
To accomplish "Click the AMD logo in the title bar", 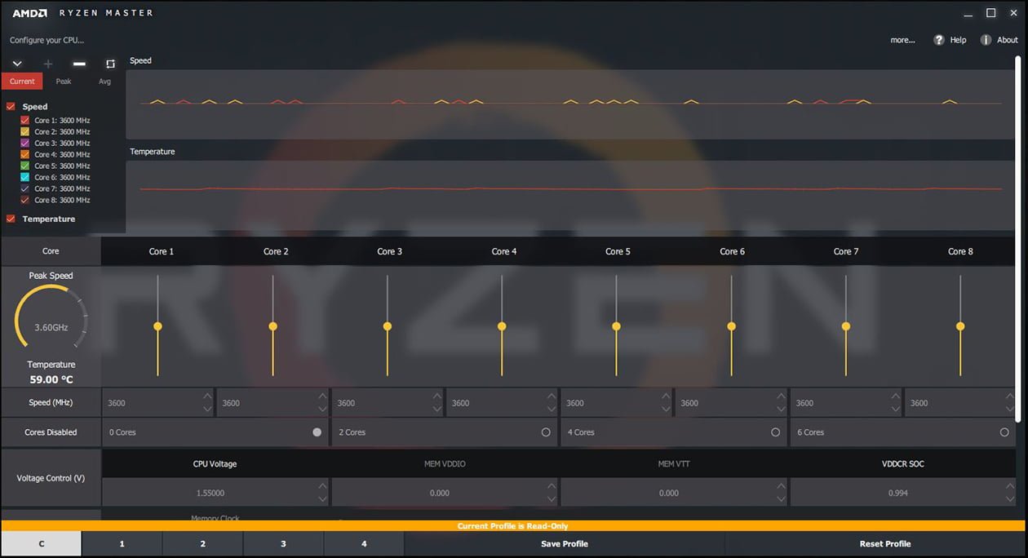I will tap(31, 12).
